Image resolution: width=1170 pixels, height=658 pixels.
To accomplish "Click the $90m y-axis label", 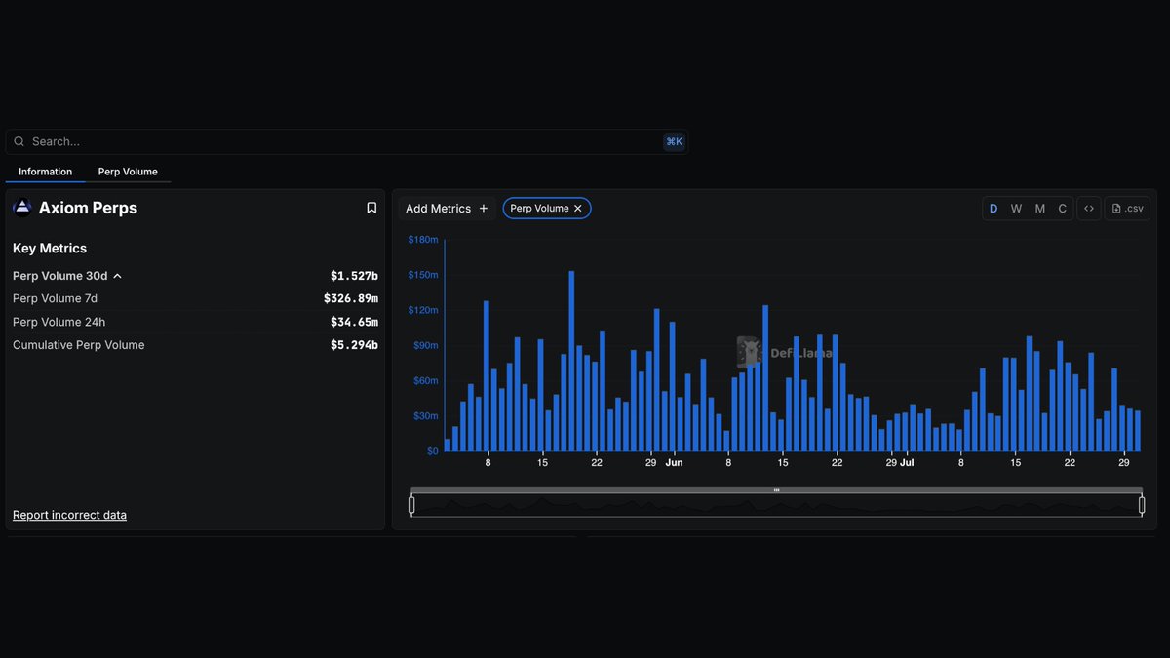I will coord(425,345).
